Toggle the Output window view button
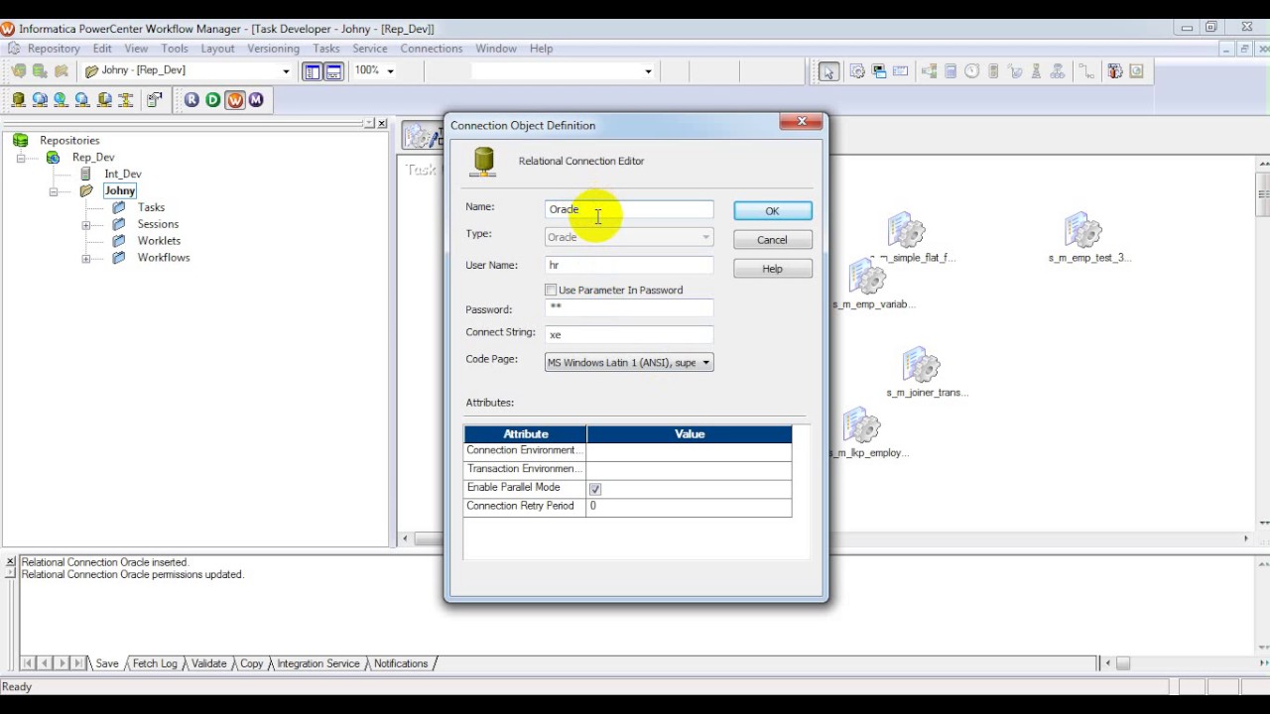1270x714 pixels. (x=333, y=71)
